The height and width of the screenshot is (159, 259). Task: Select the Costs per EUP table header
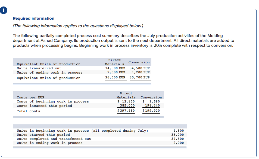click(x=27, y=97)
